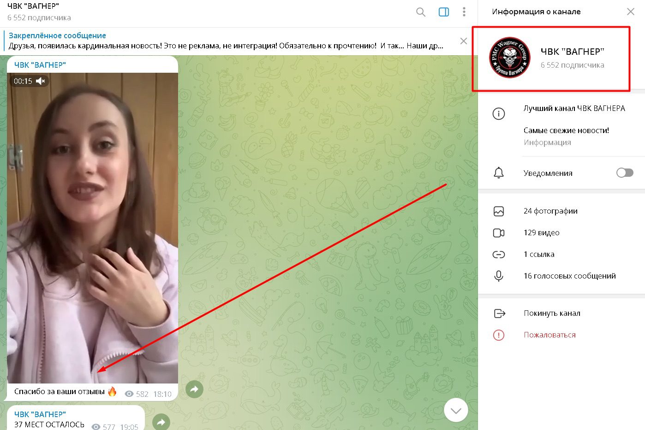Click 'Лучший канал ЧВК ВАГНЕРА' description
Screen dimensions: 645x430
574,108
